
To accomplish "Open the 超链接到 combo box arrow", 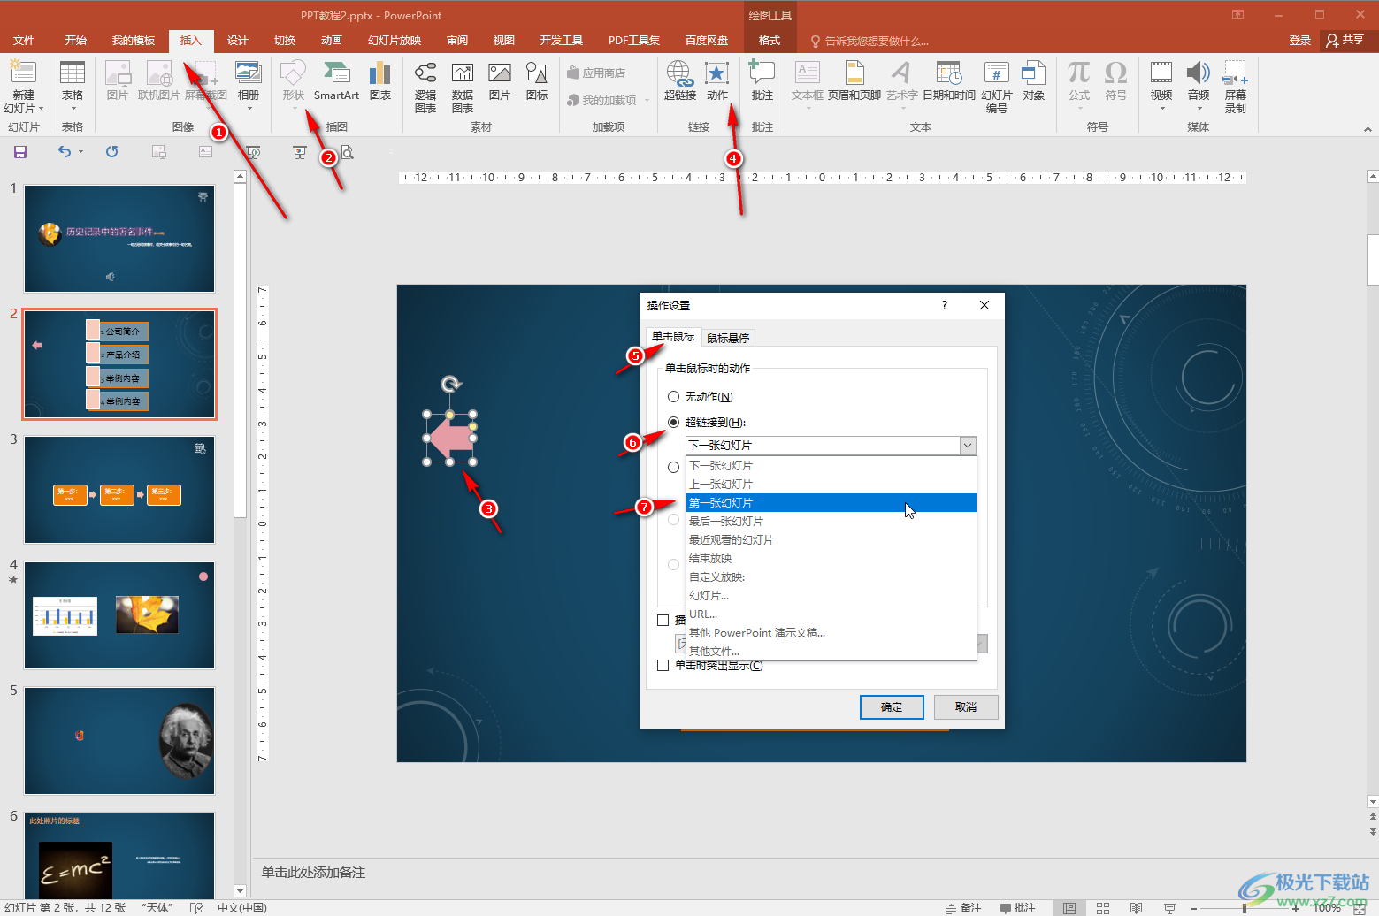I will pos(968,446).
